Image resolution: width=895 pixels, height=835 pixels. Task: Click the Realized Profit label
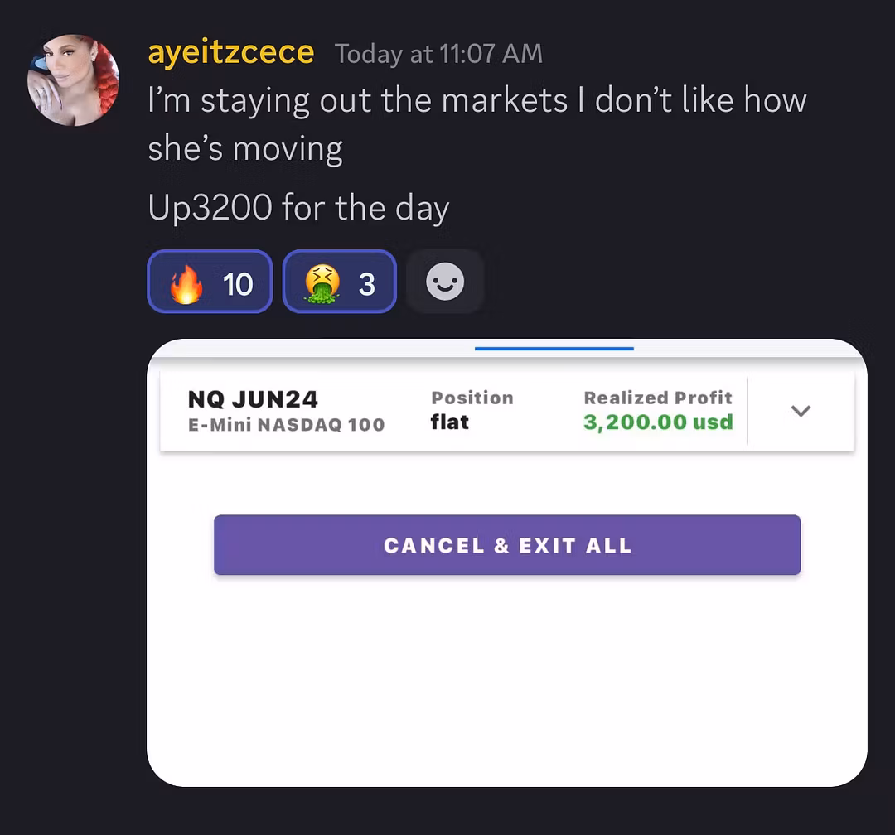[658, 398]
